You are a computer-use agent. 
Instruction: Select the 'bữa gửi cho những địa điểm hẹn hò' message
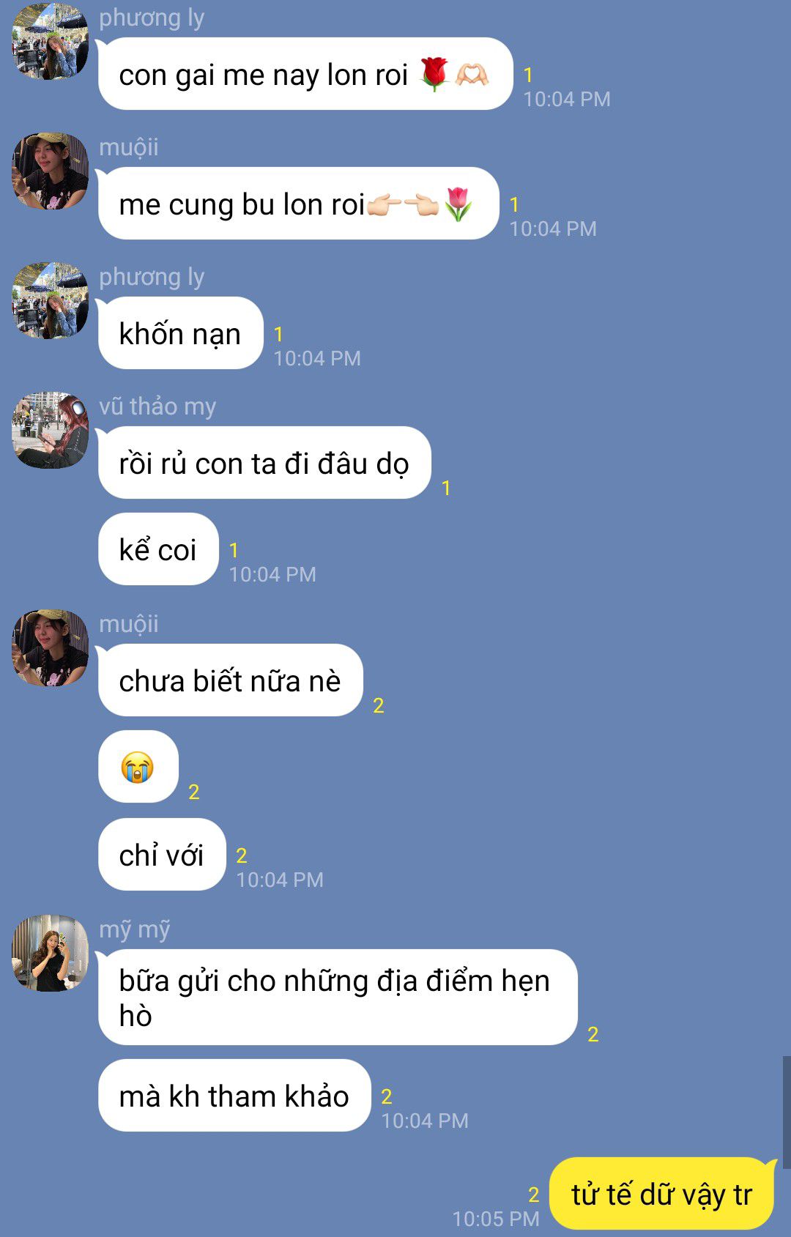coord(338,998)
